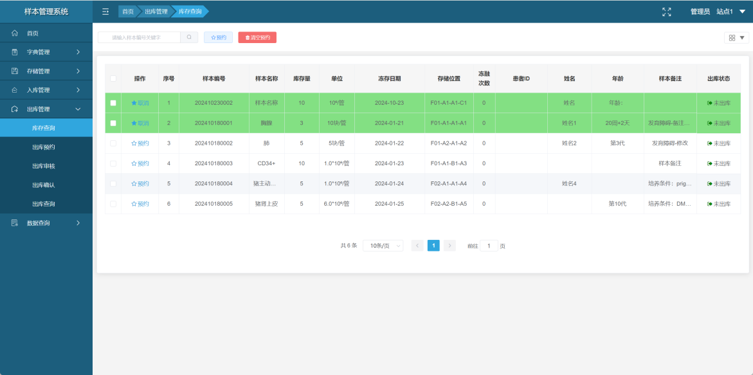Click the red 清空预约 button
Screen dimensions: 753x375
pyautogui.click(x=257, y=38)
